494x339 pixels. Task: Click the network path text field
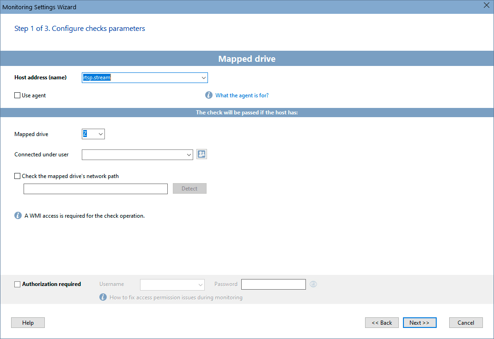(96, 189)
